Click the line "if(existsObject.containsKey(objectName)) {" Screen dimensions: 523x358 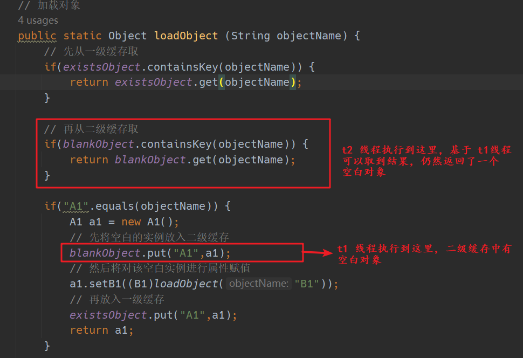[x=180, y=67]
